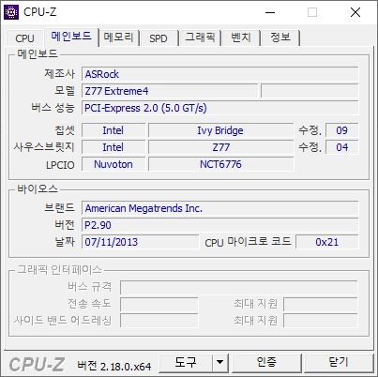Screen dimensions: 378x377
Task: Click chipset revision value 09
Action: click(x=341, y=130)
